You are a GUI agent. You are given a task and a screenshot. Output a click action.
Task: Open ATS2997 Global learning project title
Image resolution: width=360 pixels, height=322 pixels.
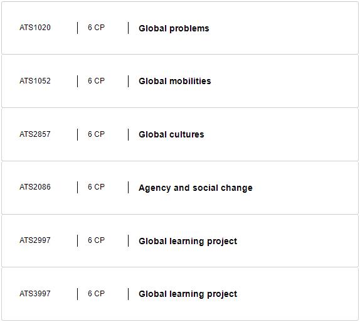click(188, 241)
